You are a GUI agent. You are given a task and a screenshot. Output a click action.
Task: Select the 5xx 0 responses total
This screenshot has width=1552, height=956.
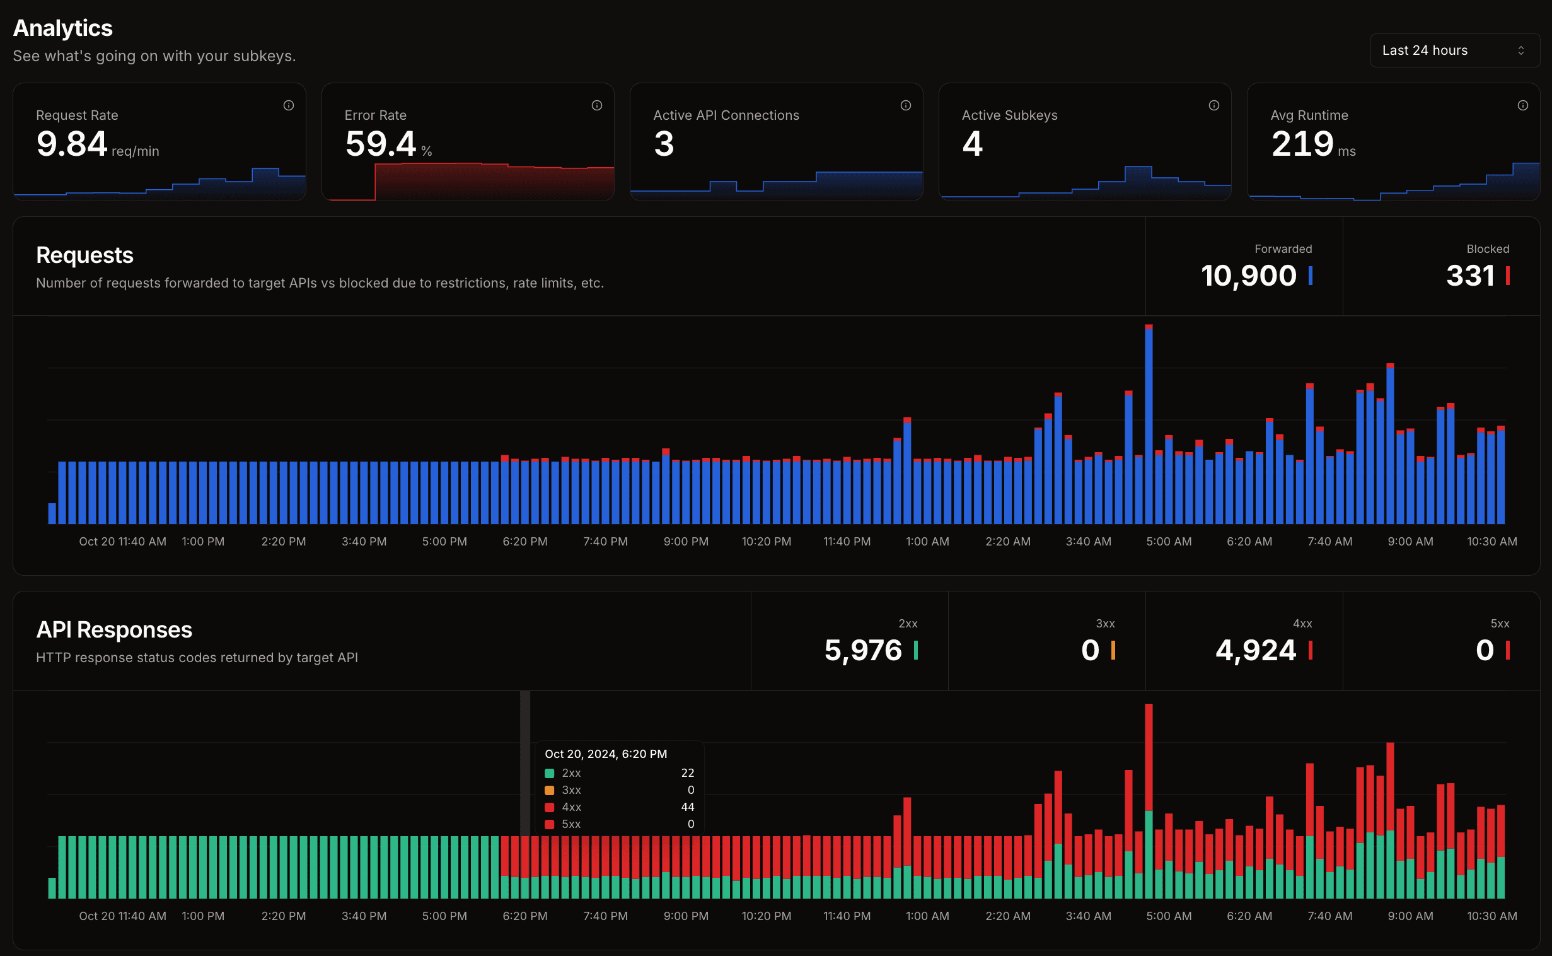(x=1442, y=641)
